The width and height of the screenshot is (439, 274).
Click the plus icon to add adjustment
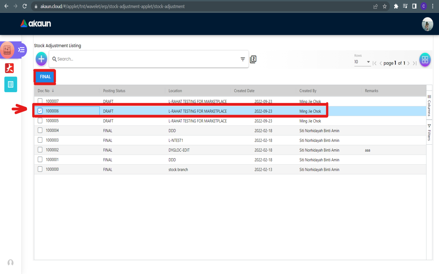[41, 59]
